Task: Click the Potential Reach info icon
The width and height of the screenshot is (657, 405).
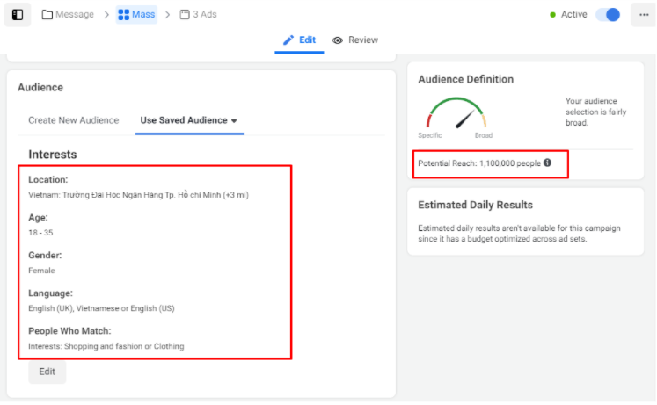Action: [x=547, y=163]
